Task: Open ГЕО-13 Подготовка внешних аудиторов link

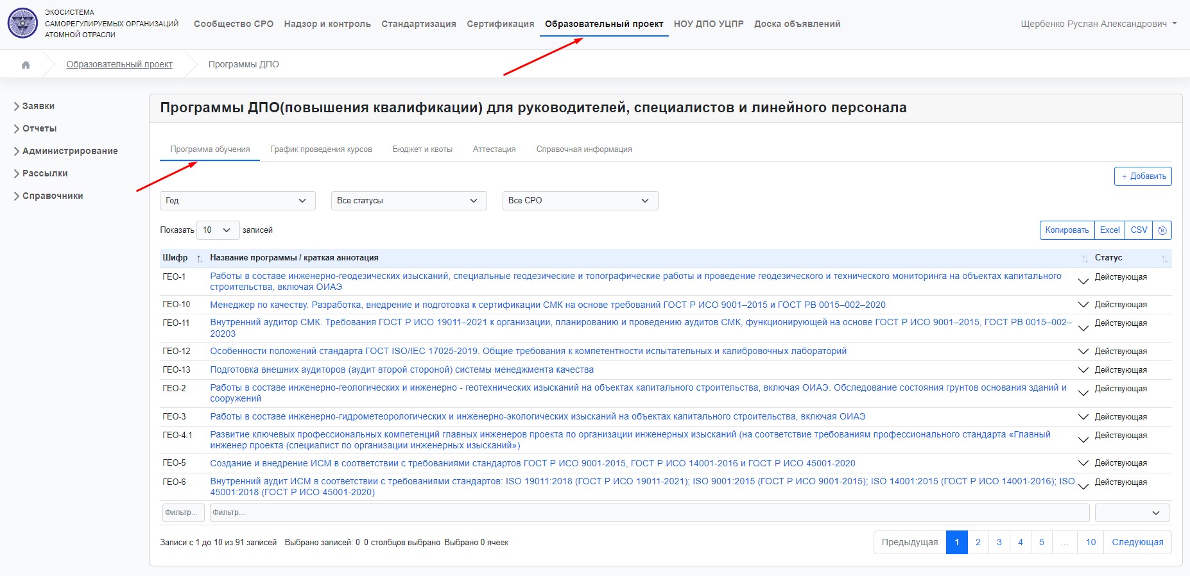Action: click(402, 370)
